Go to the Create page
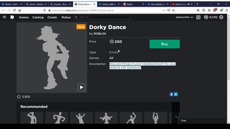The height and width of the screenshot is (129, 230). coord(52,17)
